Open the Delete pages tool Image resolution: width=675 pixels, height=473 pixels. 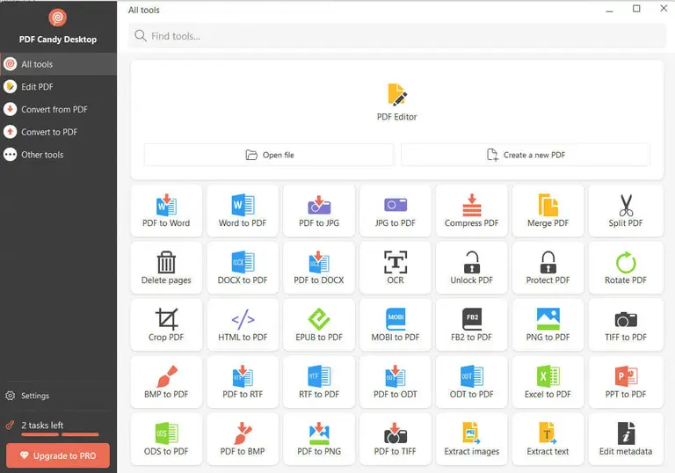pos(166,267)
